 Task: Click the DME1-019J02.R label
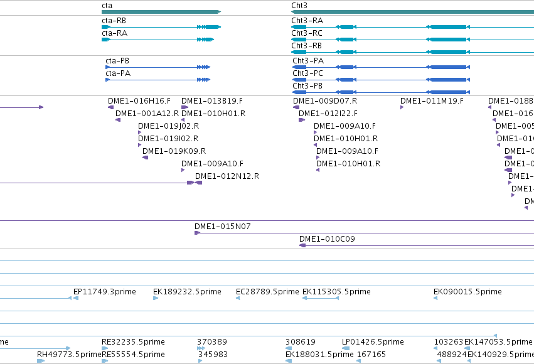pyautogui.click(x=169, y=126)
